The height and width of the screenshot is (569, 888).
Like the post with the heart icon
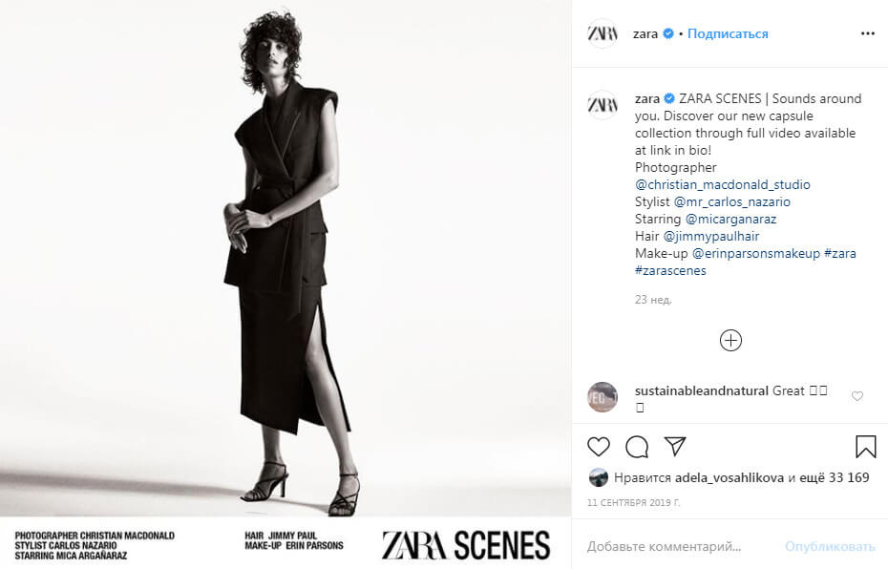(x=598, y=447)
